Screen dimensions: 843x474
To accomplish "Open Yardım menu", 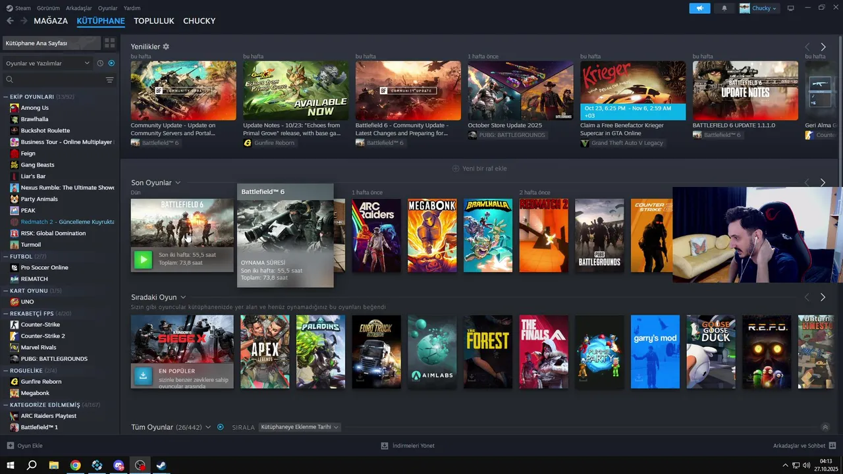I will point(132,8).
